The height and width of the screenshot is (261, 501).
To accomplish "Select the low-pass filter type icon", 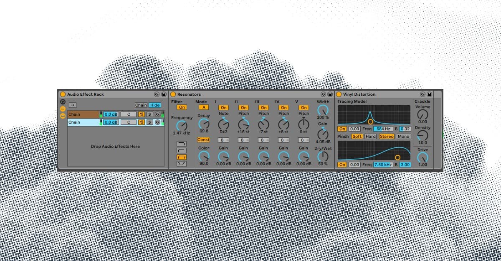I will (182, 144).
